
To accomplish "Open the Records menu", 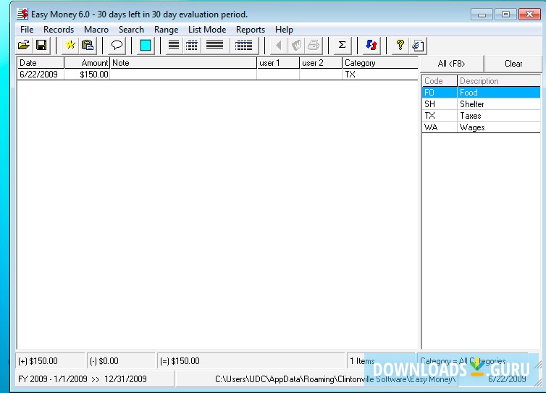I will (59, 30).
